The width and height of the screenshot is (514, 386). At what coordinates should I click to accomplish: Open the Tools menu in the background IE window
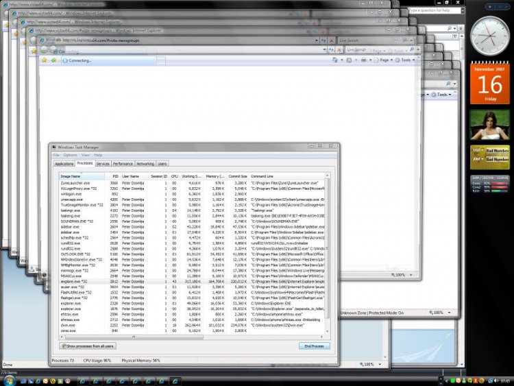441,95
